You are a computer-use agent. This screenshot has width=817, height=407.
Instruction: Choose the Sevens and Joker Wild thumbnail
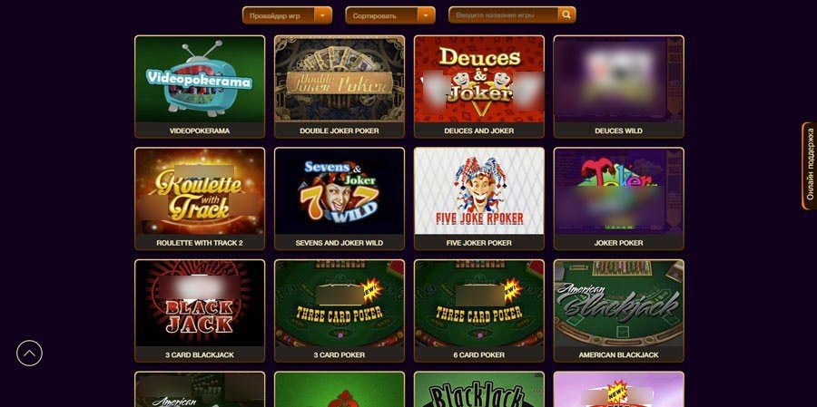pyautogui.click(x=340, y=191)
